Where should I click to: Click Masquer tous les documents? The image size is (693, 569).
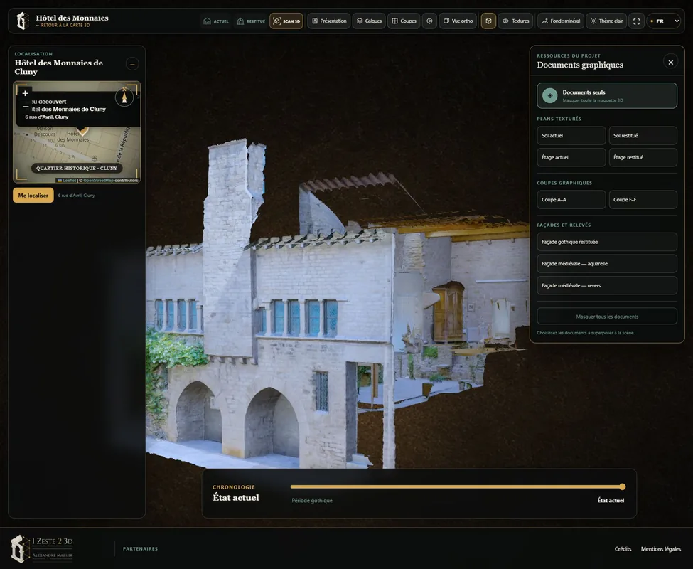click(607, 317)
